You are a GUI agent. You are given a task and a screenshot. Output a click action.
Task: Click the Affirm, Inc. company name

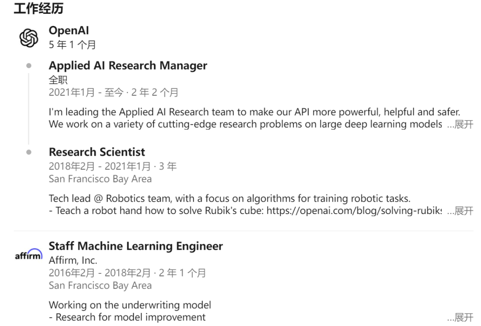click(73, 260)
